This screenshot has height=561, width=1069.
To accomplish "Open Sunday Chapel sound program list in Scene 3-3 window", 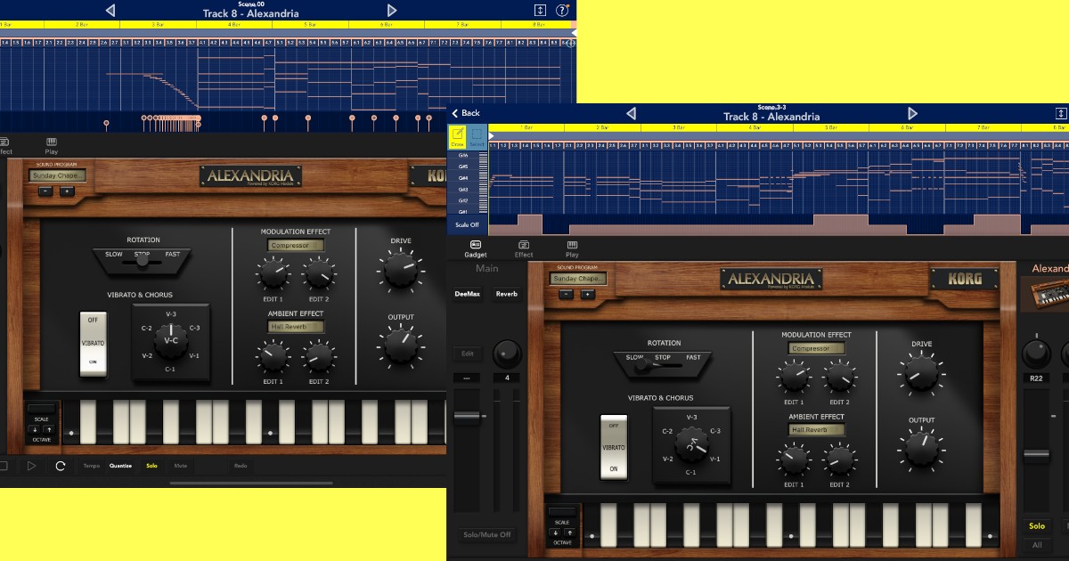I will [x=578, y=279].
